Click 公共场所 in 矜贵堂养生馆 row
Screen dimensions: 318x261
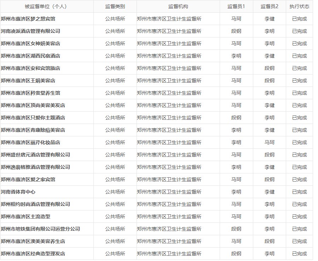115,93
